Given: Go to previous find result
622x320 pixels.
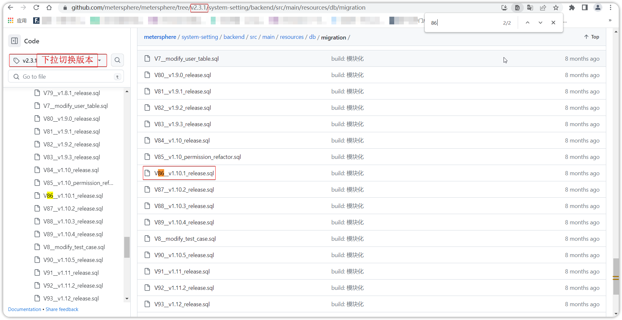Looking at the screenshot, I should point(527,22).
